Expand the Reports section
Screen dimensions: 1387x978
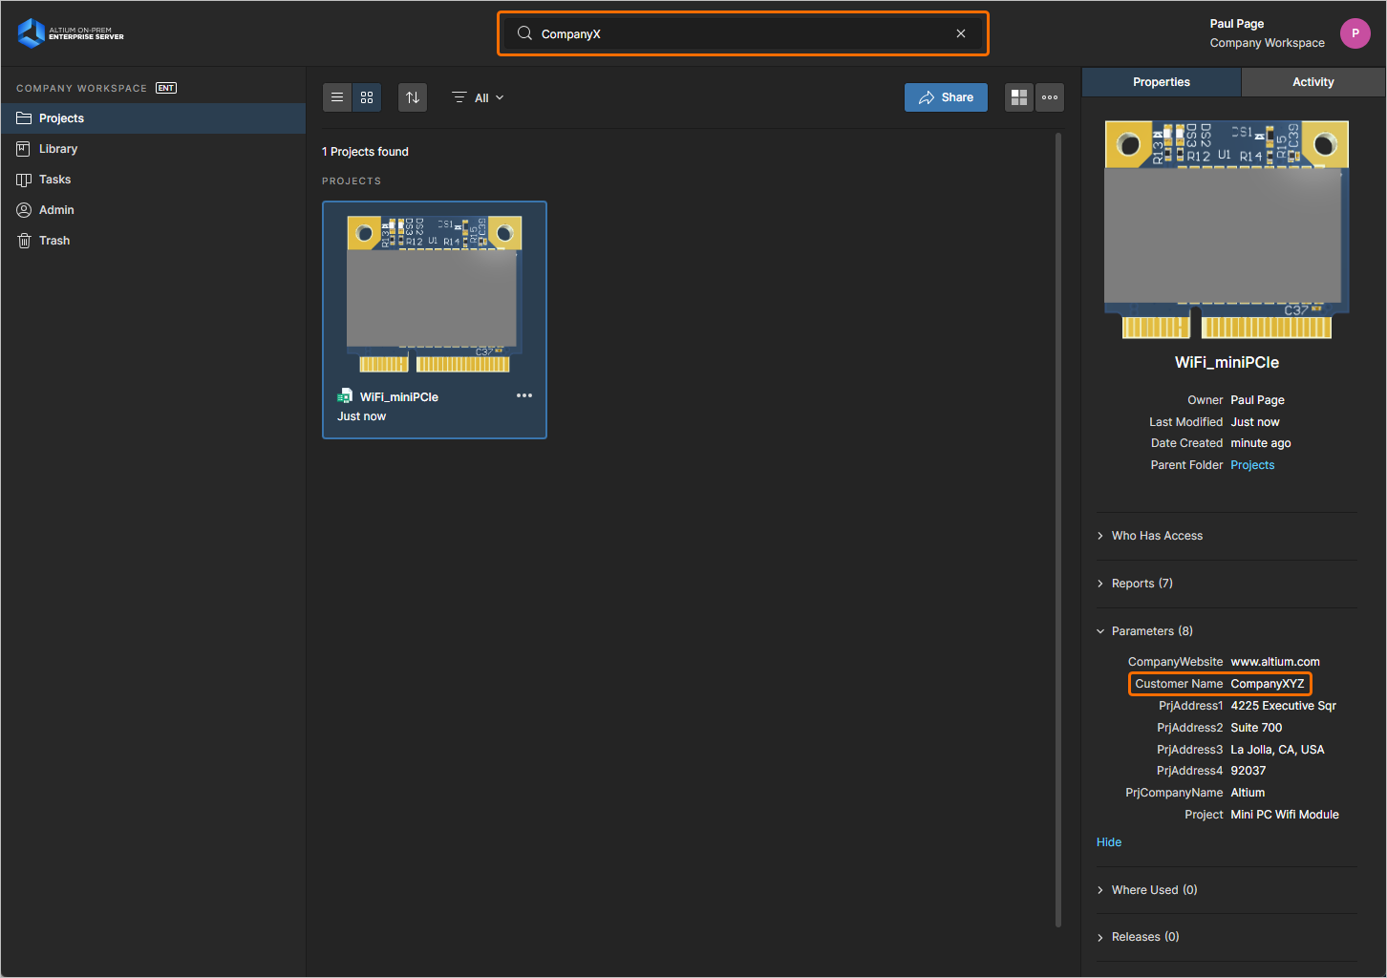click(x=1142, y=584)
